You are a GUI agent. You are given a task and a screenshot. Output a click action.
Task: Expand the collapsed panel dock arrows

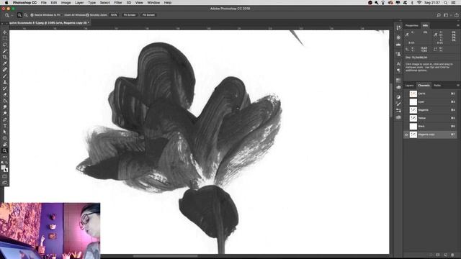coord(400,21)
